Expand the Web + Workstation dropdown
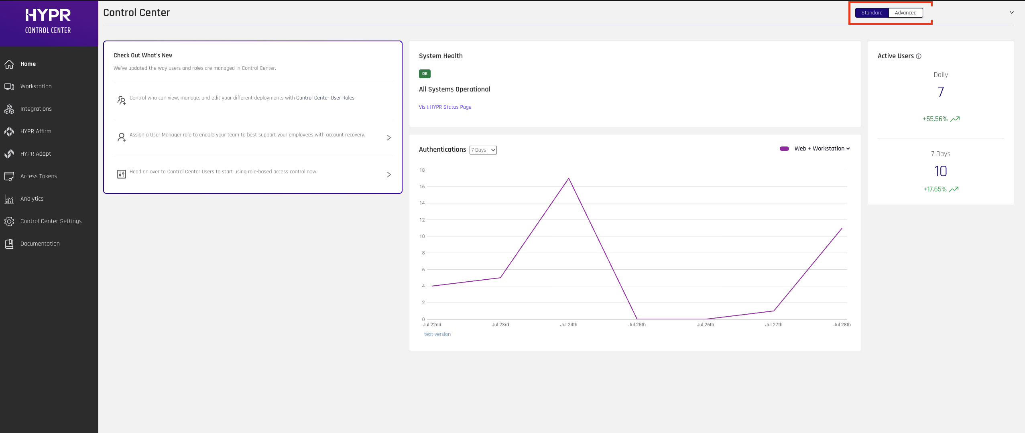1025x433 pixels. click(x=822, y=148)
